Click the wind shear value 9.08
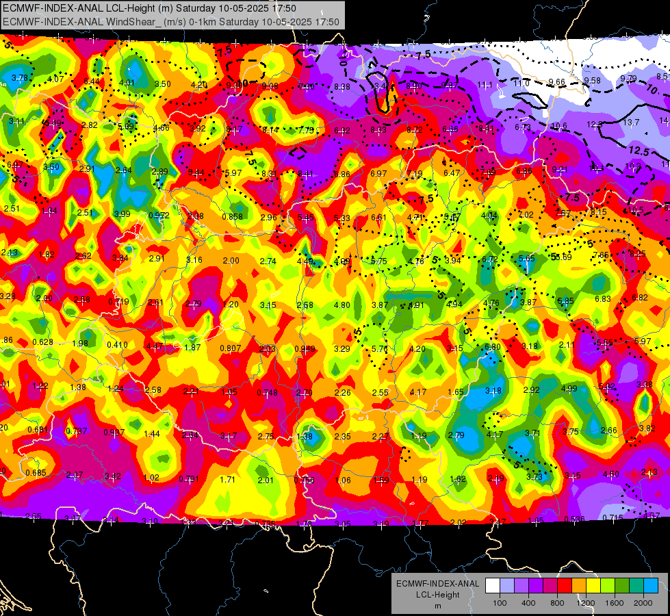The image size is (670, 616). (270, 86)
